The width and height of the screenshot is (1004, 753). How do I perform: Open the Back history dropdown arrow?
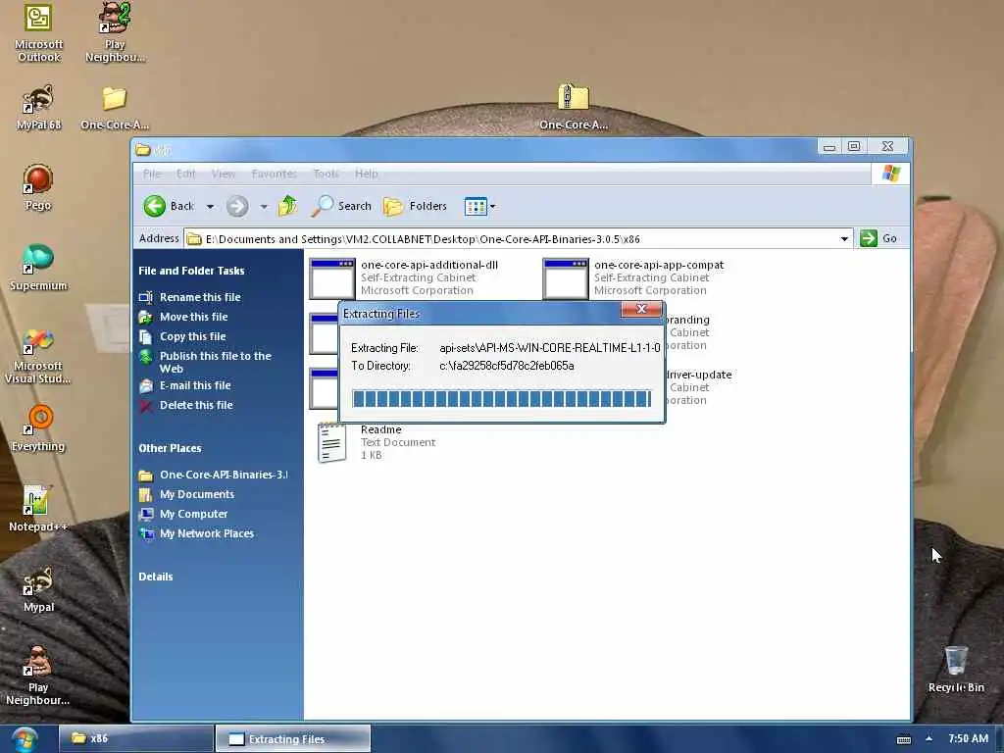pyautogui.click(x=210, y=207)
